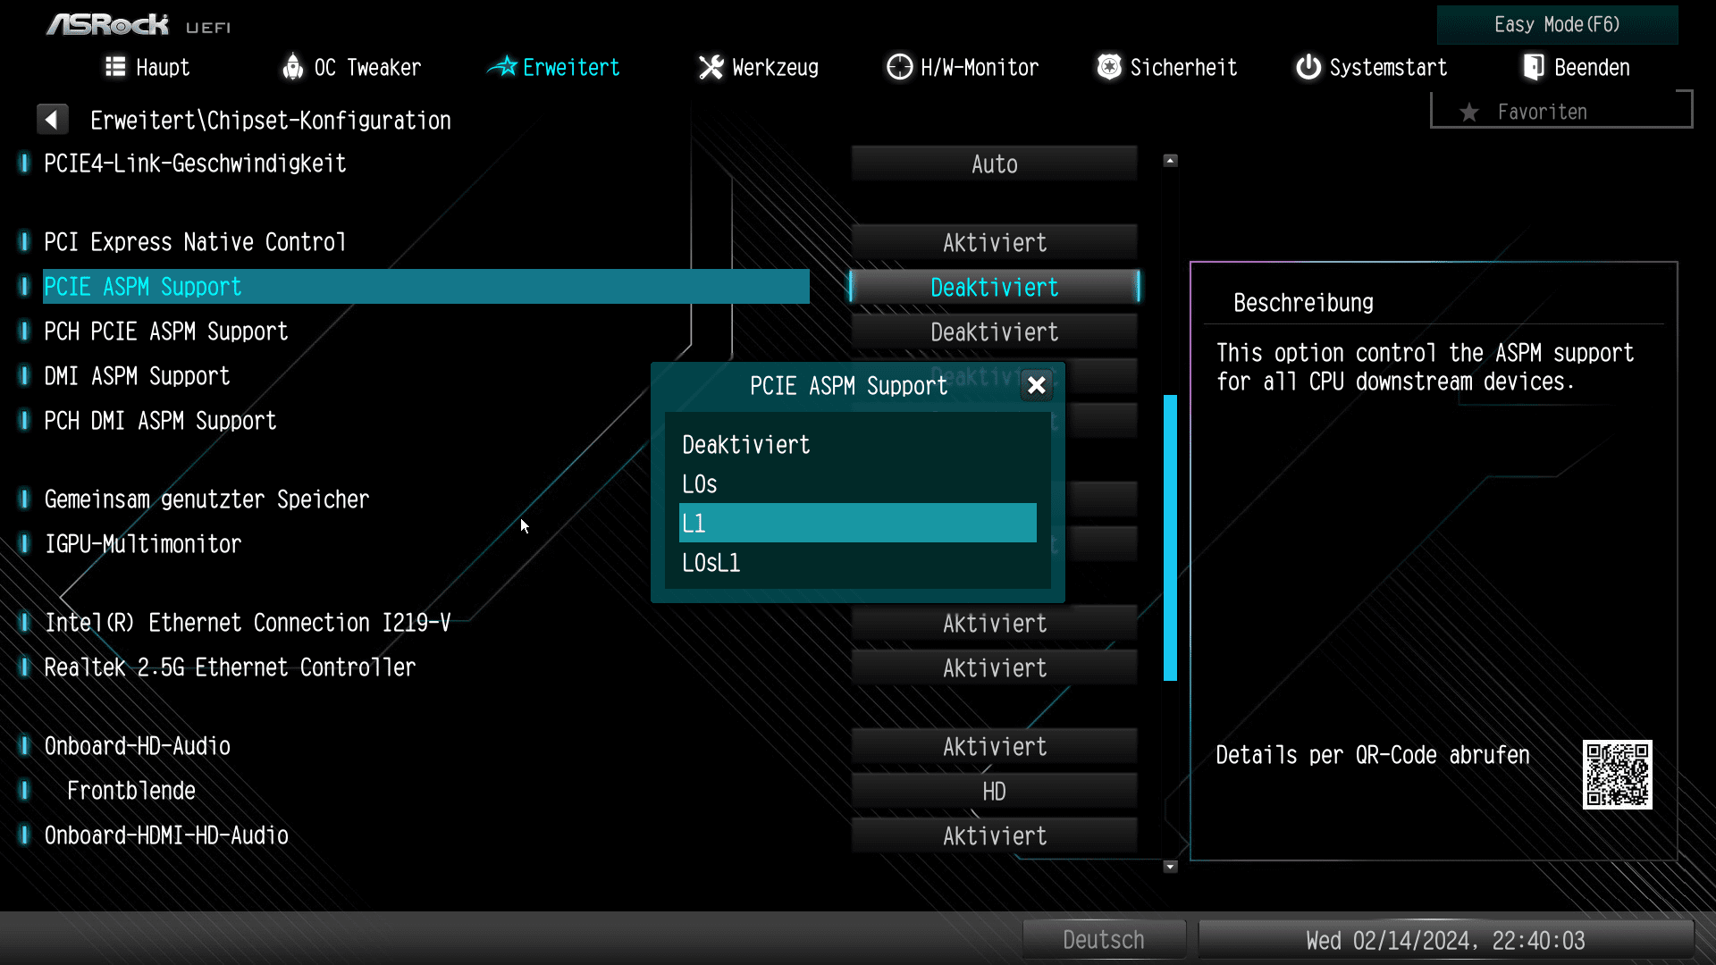The image size is (1716, 965).
Task: Open the Haupt tab
Action: [x=147, y=68]
